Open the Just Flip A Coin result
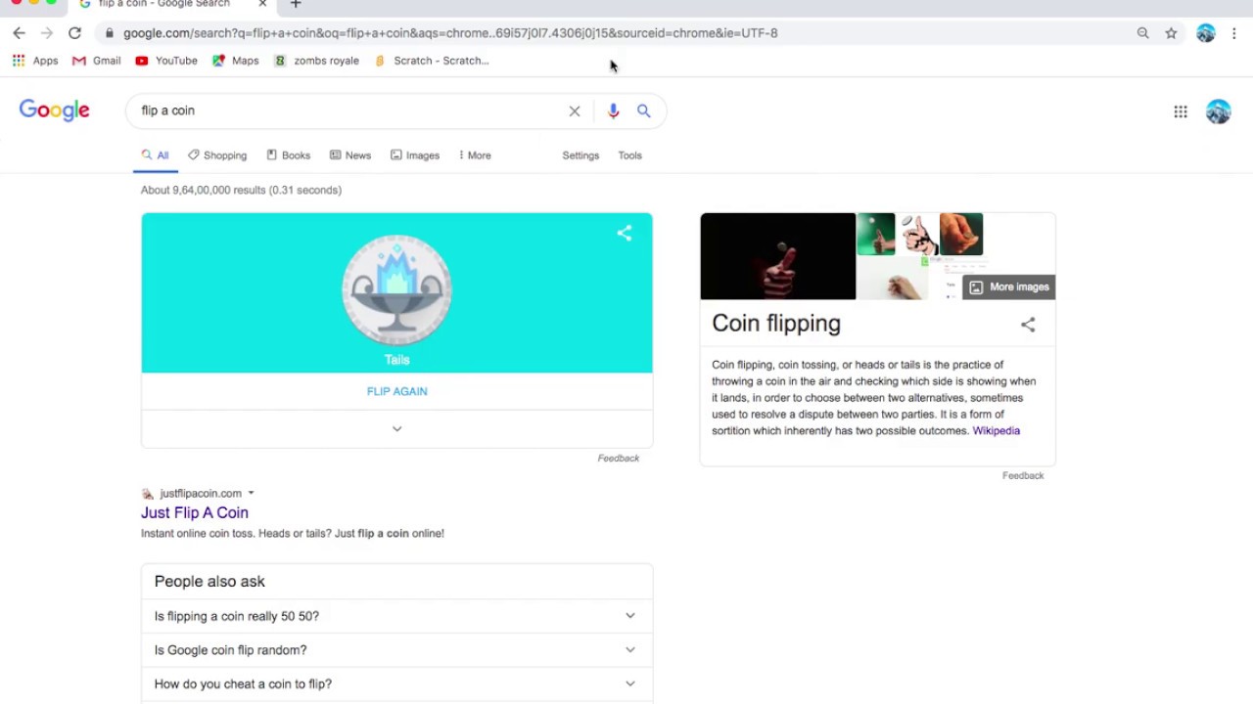This screenshot has width=1253, height=704. pos(195,512)
